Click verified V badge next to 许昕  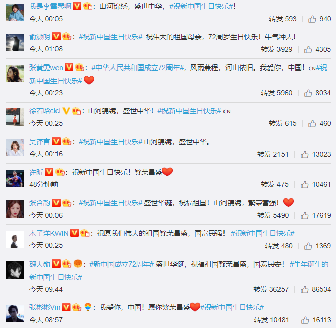(x=49, y=172)
